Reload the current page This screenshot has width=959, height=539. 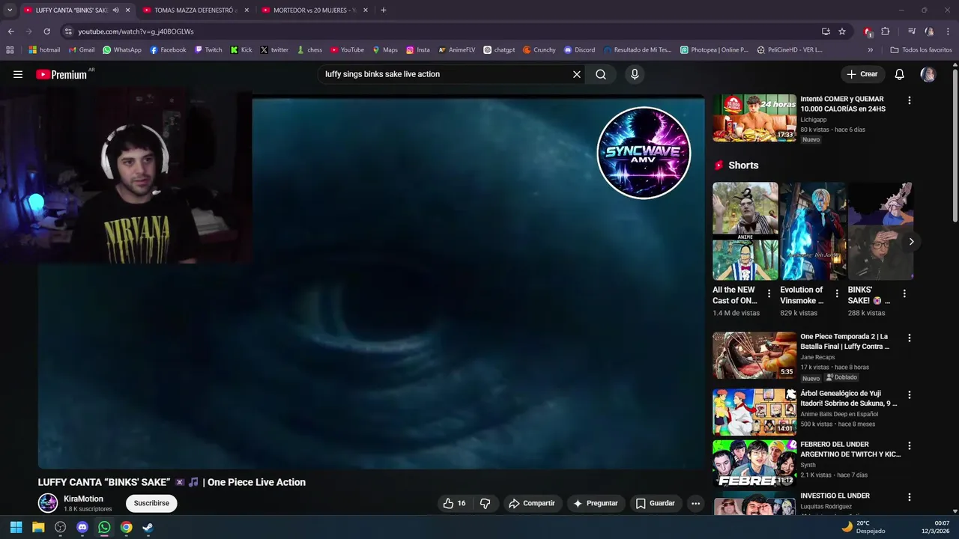tap(46, 31)
